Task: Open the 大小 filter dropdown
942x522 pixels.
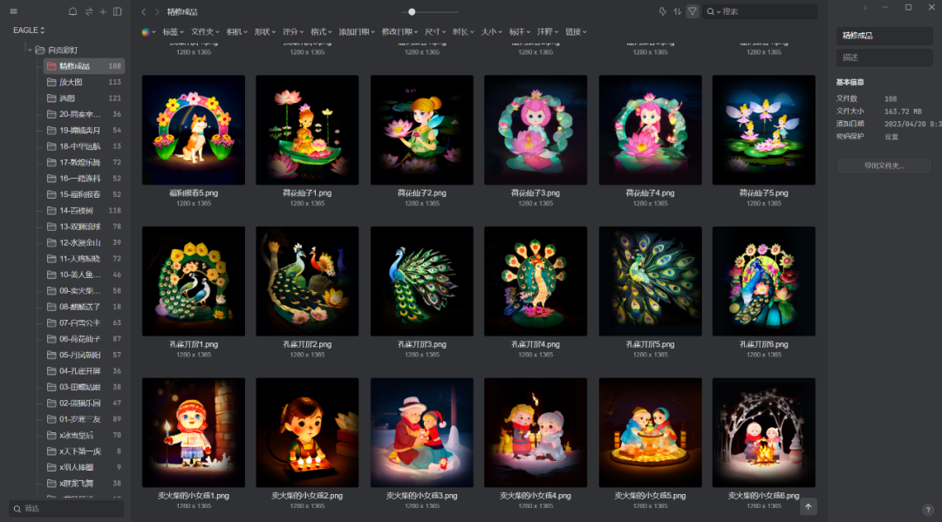Action: point(491,31)
